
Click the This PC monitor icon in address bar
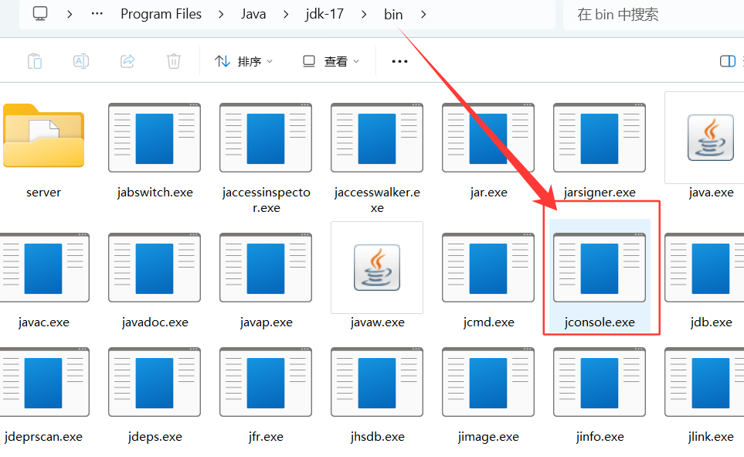click(x=40, y=14)
